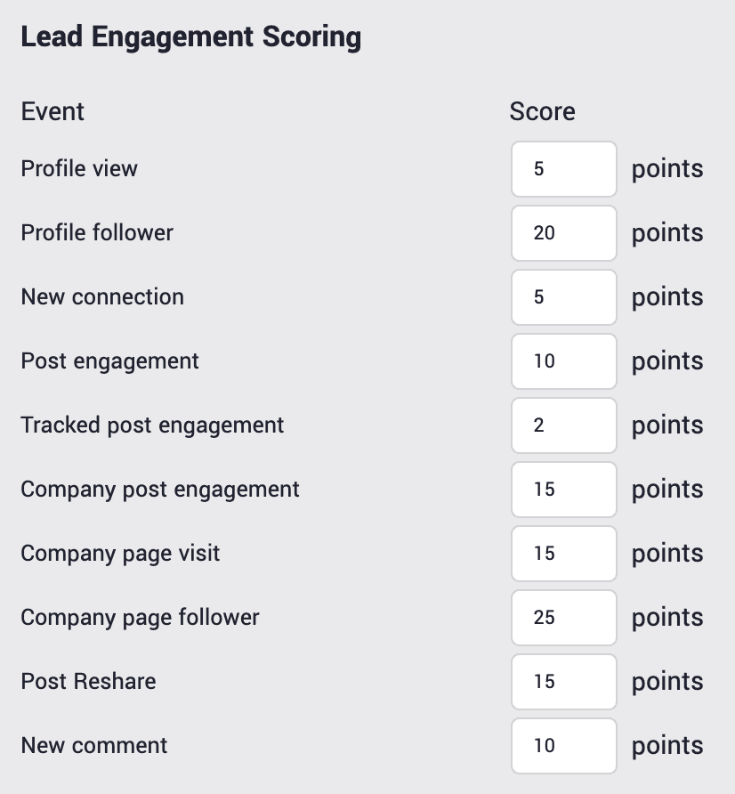Click the Lead Engagement Scoring heading
This screenshot has width=735, height=794.
tap(190, 37)
